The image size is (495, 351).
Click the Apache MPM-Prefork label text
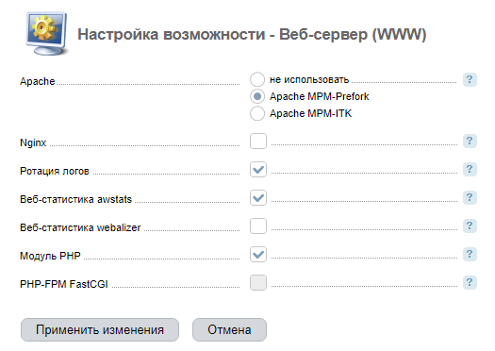pos(320,96)
